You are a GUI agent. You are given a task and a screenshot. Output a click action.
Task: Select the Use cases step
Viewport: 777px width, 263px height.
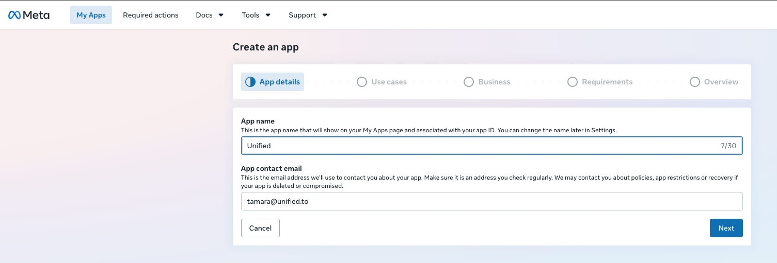(x=382, y=82)
